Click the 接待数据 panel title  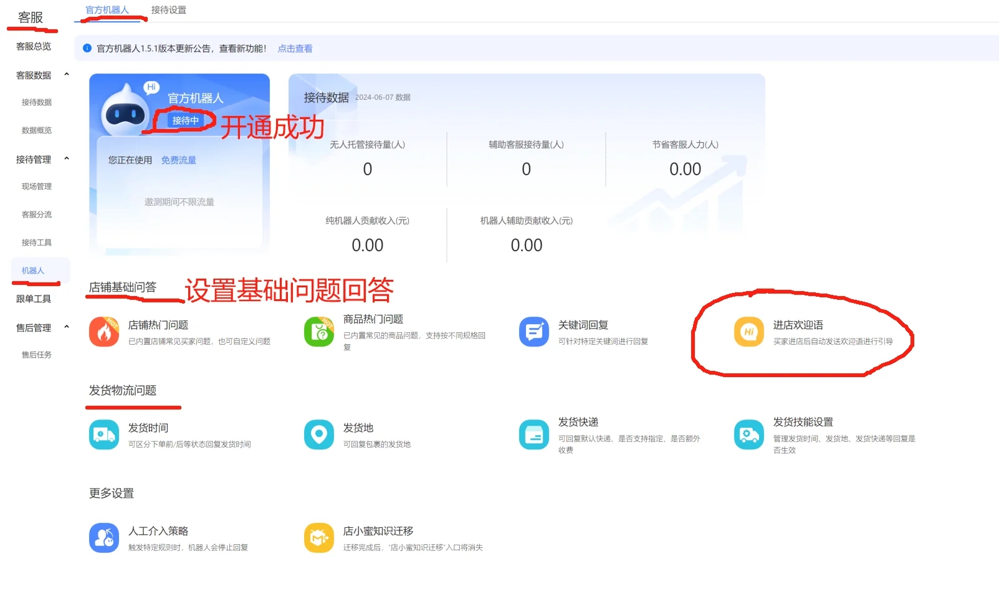click(327, 97)
